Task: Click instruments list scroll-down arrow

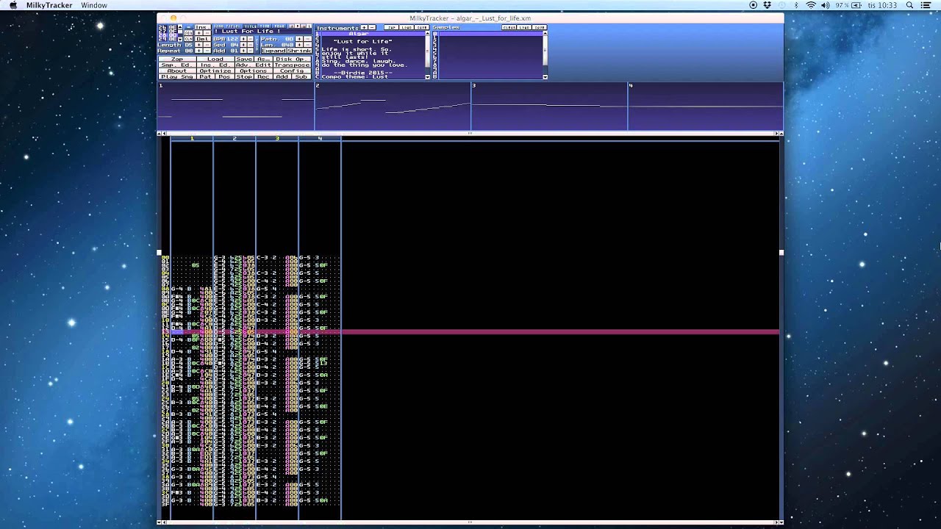Action: pyautogui.click(x=427, y=77)
